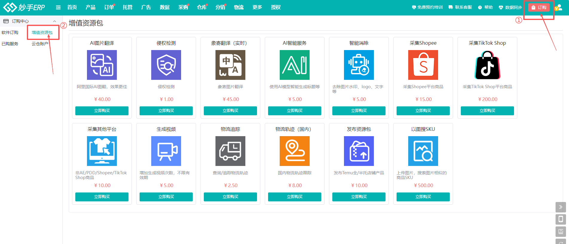The height and width of the screenshot is (244, 569).
Task: Buy 生成视频 with 立即购买
Action: 166,197
